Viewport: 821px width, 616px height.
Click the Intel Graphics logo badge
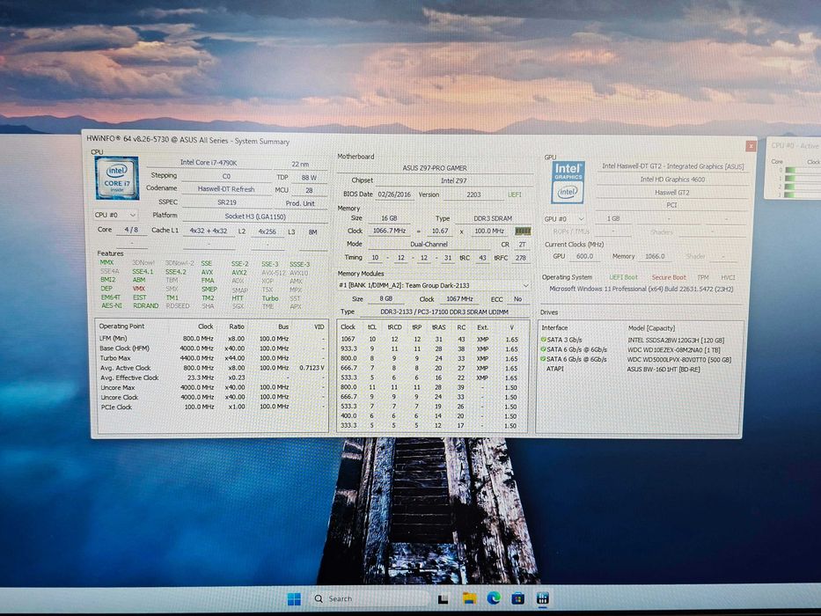[x=568, y=182]
